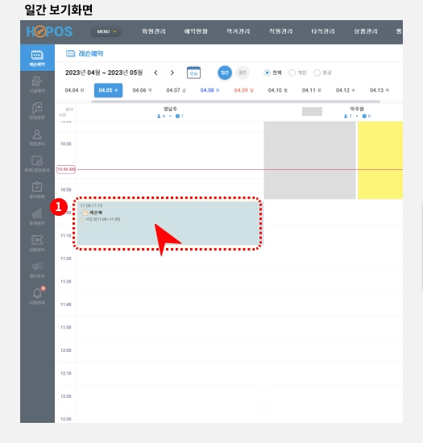Go to the next date range arrow

pyautogui.click(x=172, y=72)
